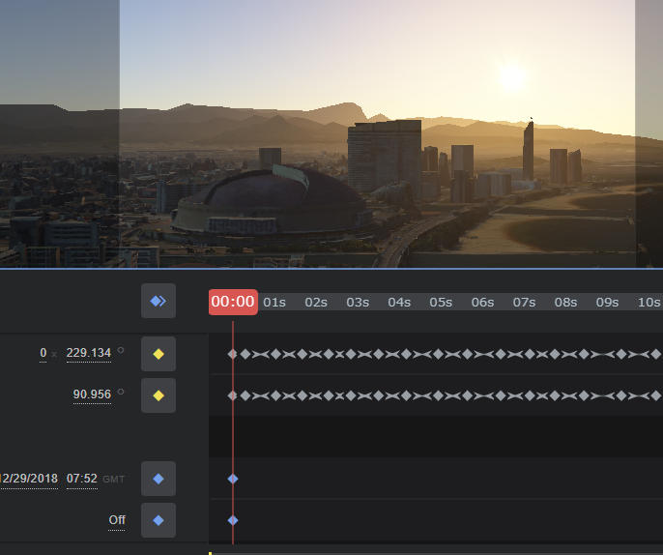Toggle keyframe for the 90.956 attribute
The width and height of the screenshot is (663, 555).
tap(159, 395)
